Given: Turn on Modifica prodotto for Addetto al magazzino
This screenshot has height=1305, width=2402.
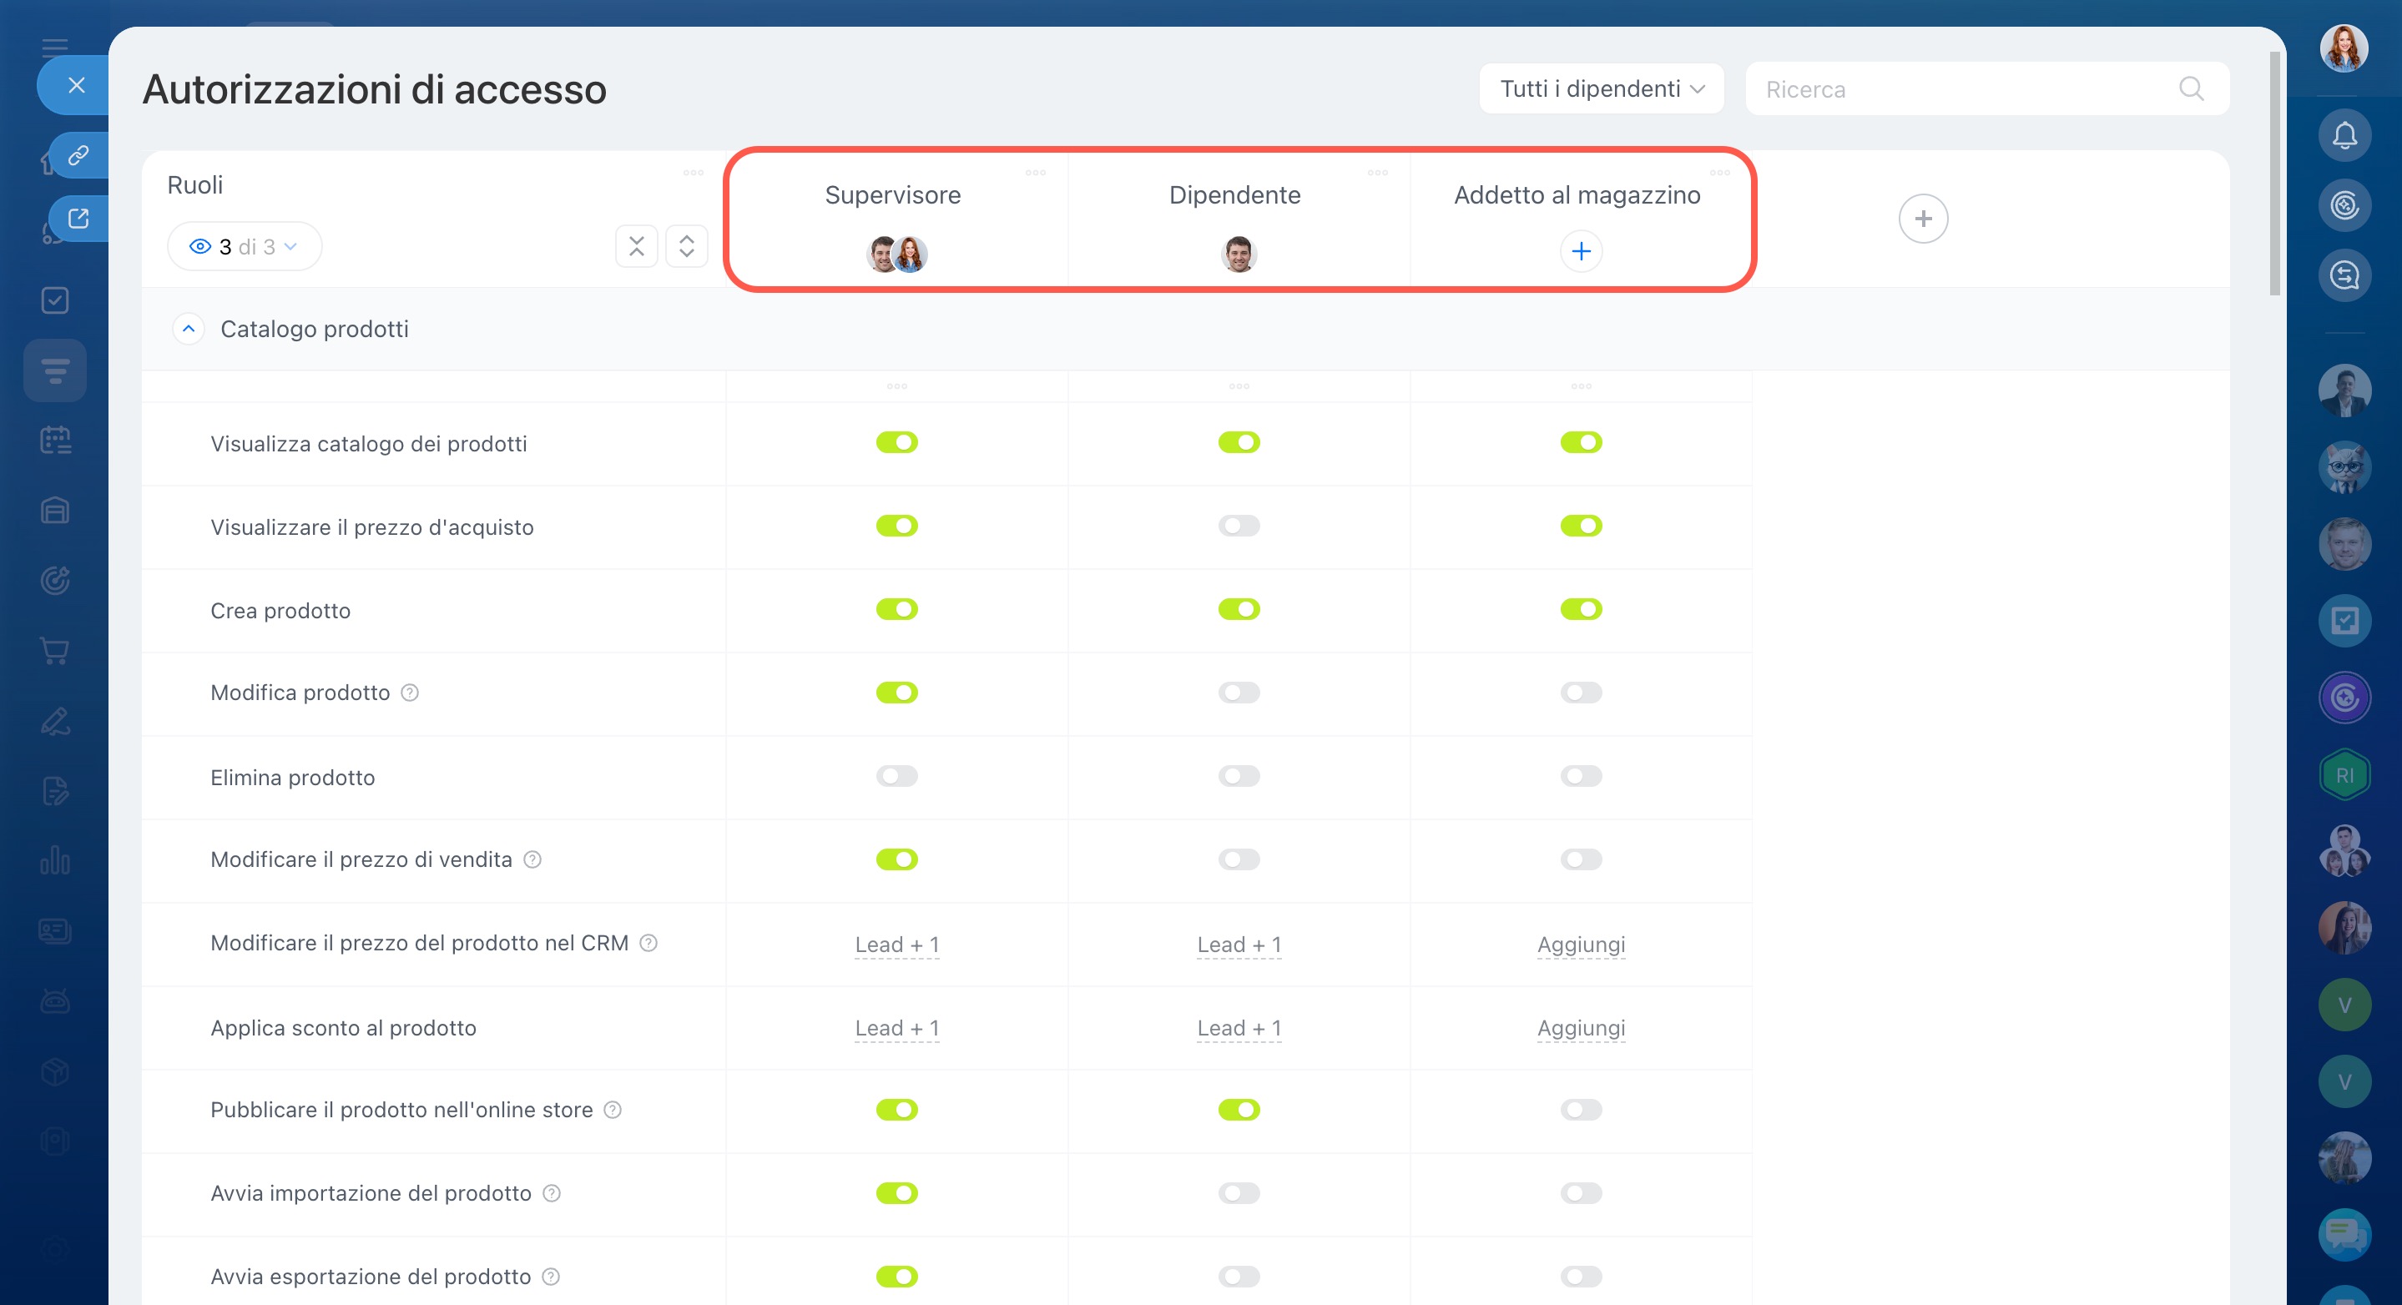Looking at the screenshot, I should click(x=1581, y=693).
